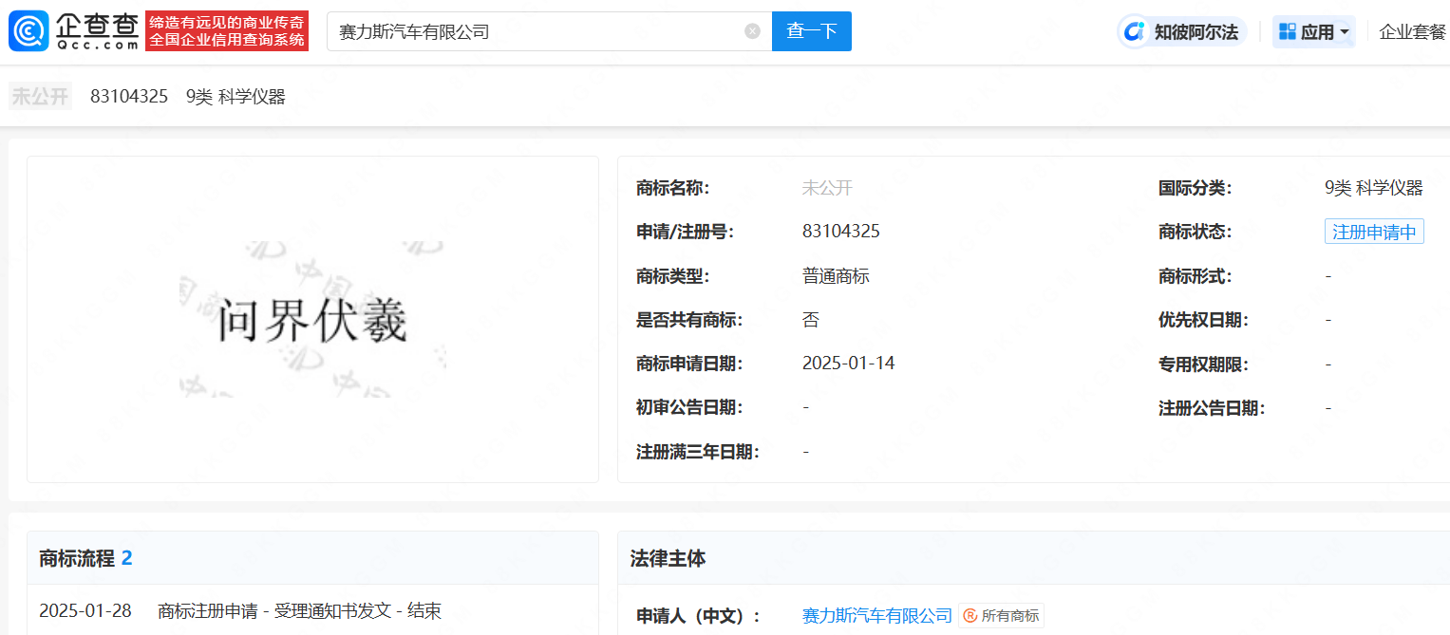Image resolution: width=1450 pixels, height=635 pixels.
Task: Open 知彼阿尔法 AI assistant
Action: 1182,31
